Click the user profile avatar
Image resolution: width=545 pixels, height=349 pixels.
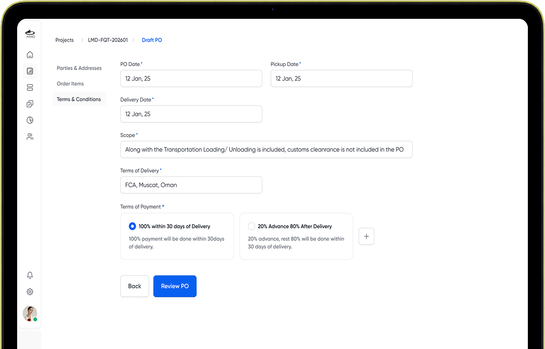coord(30,314)
